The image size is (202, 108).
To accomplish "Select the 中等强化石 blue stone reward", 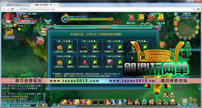I will point(110,47).
